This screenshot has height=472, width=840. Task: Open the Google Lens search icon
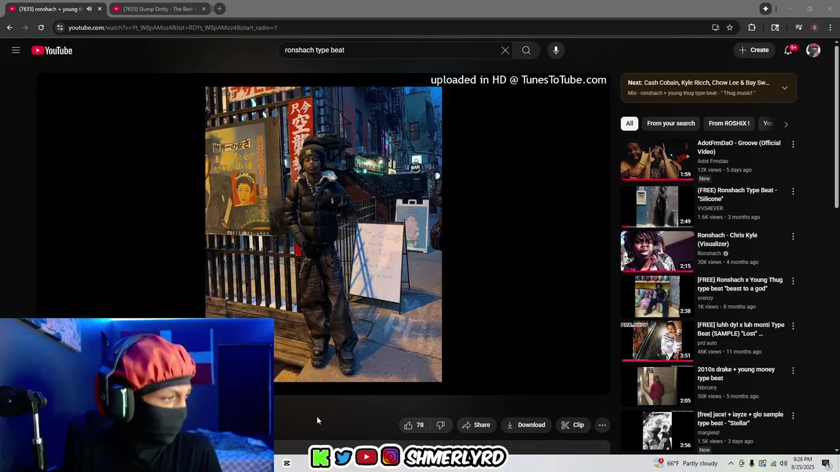[775, 28]
